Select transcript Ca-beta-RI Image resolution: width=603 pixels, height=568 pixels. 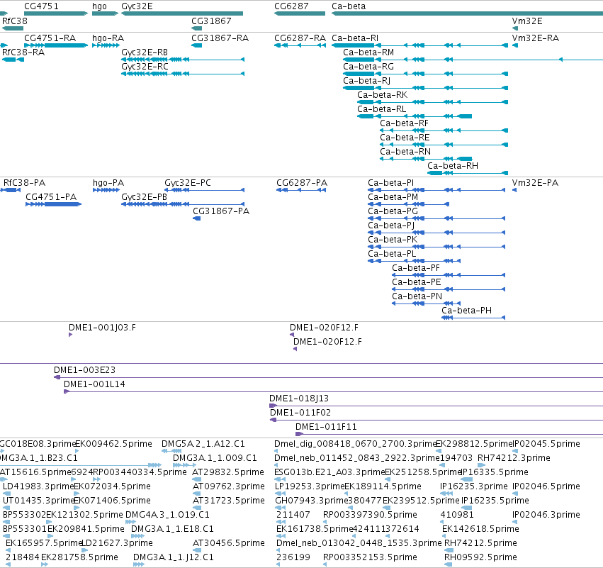(x=355, y=38)
